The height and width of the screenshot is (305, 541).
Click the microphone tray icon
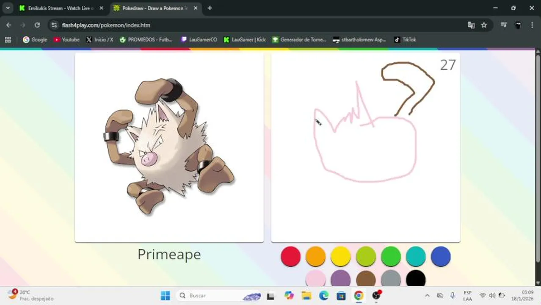(453, 295)
